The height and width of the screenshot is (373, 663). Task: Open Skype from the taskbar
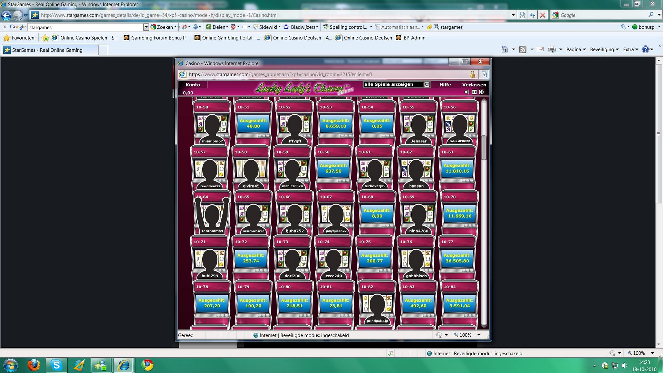[56, 365]
